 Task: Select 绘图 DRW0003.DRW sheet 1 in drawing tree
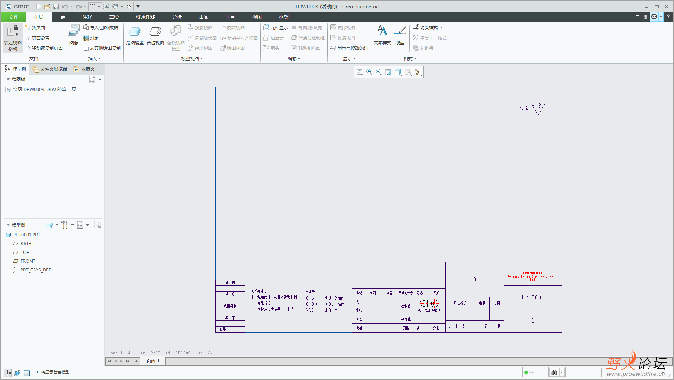[x=41, y=89]
